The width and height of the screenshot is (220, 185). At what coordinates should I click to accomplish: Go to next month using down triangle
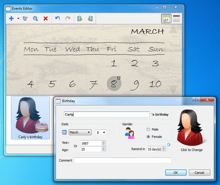(x=173, y=90)
